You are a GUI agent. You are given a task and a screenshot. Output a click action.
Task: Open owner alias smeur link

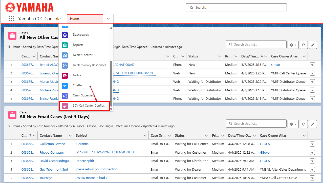[275, 65]
